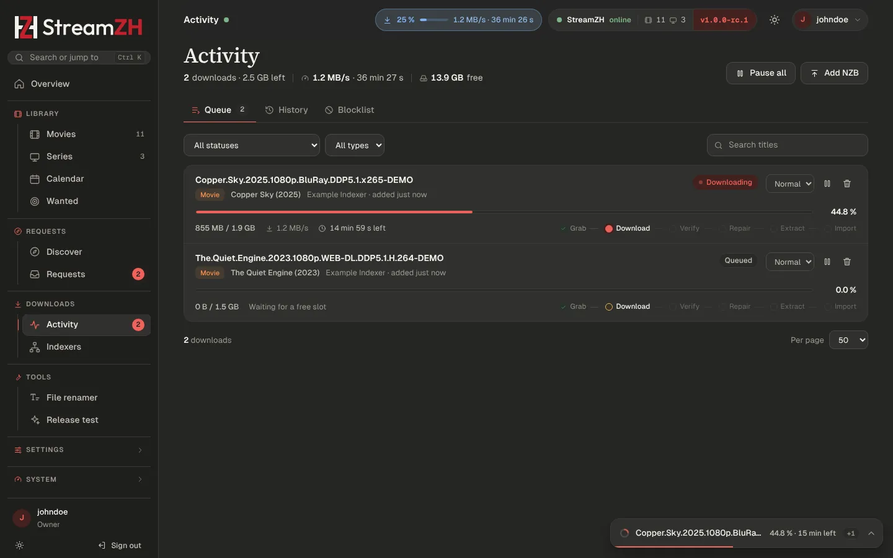Change The.Quiet.Engine priority Normal dropdown

[790, 262]
